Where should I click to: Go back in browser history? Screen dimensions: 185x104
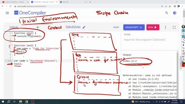3,6
